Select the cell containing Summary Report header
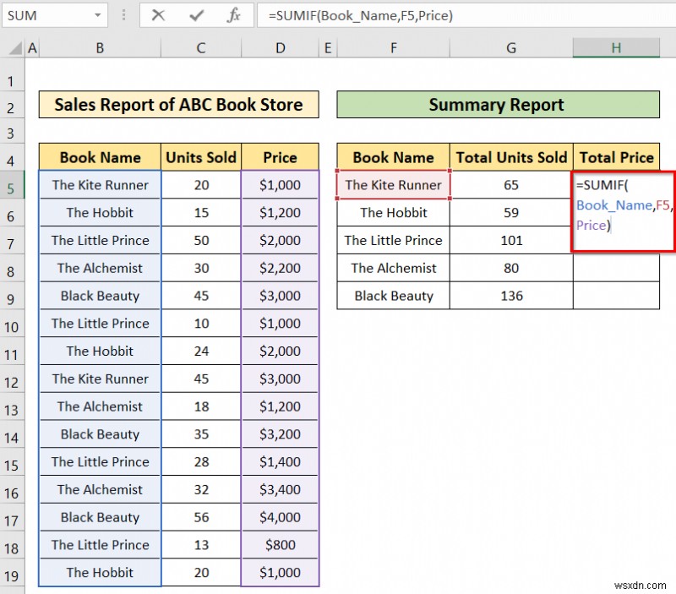 click(497, 104)
